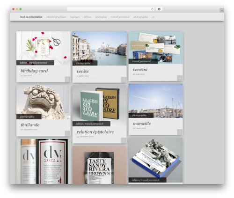Screen dimensions: 234x198
Task: Open the 'book de présentation' menu item
Action: click(x=31, y=17)
